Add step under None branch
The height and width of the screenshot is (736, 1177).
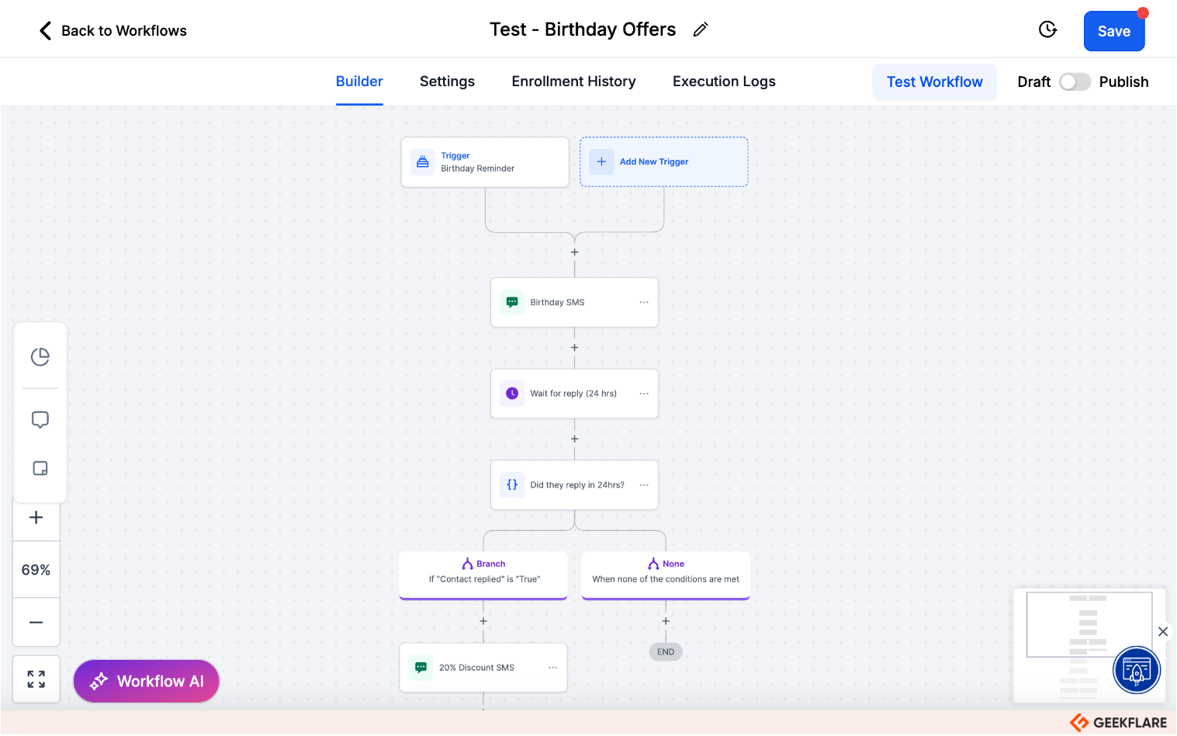click(x=666, y=621)
